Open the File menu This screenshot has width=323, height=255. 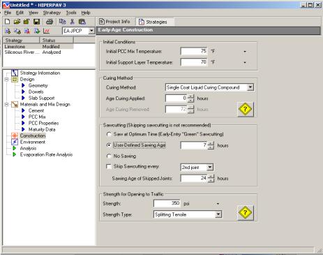pyautogui.click(x=8, y=13)
